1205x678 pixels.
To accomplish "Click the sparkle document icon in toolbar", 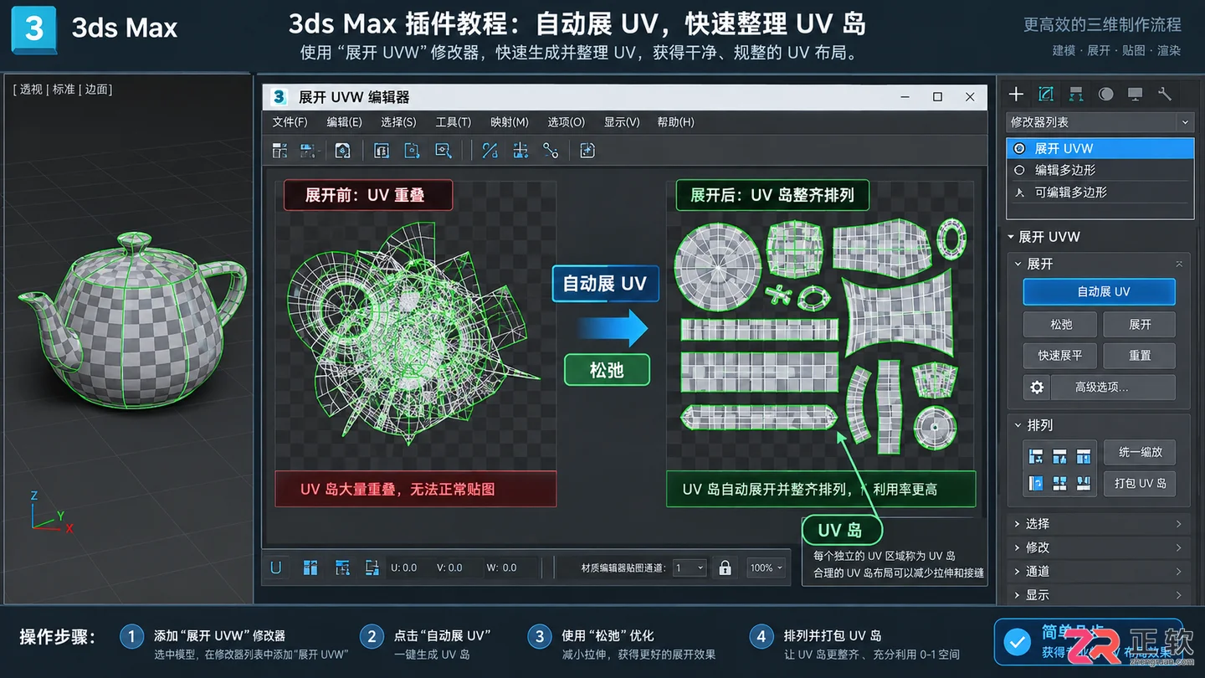I will (x=587, y=151).
